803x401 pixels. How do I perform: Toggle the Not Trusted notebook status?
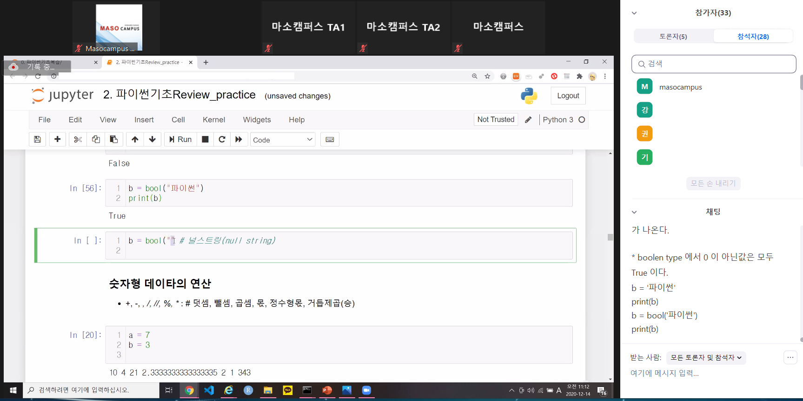pyautogui.click(x=496, y=119)
